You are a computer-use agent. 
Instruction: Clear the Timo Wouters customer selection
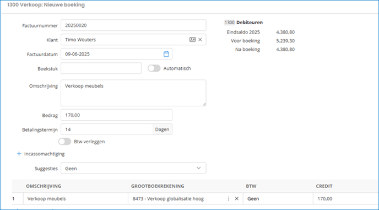tap(200, 40)
